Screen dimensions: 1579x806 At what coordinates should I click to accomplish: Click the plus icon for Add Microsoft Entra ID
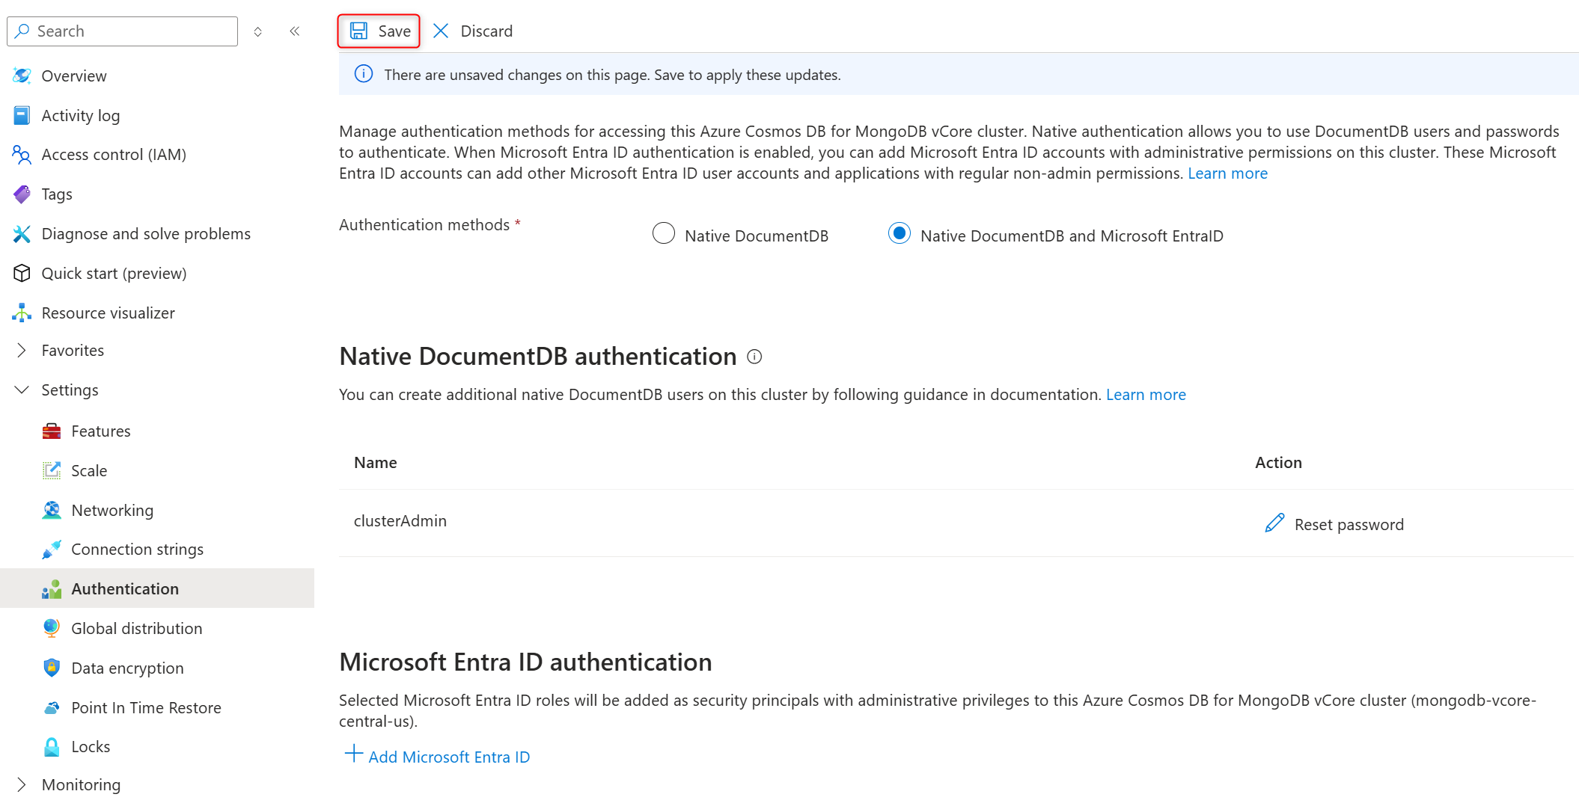click(x=353, y=754)
